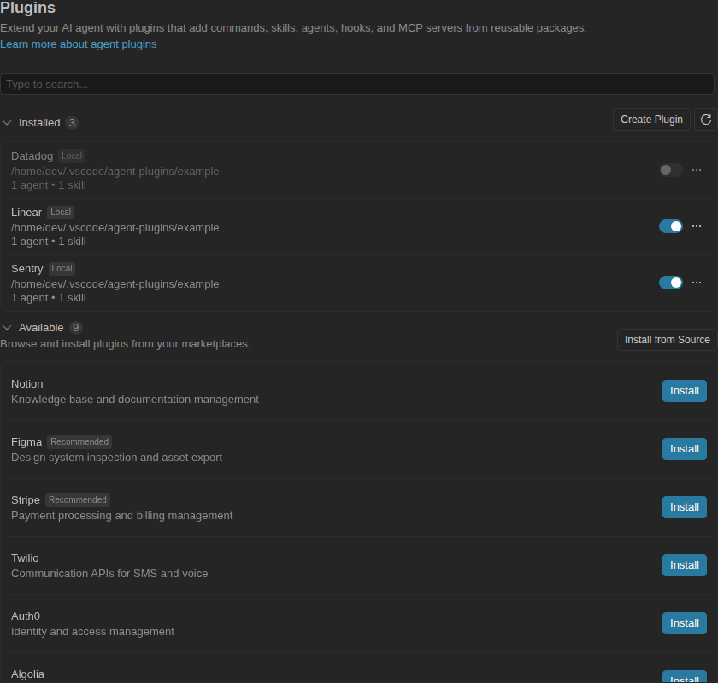Enable the Datadog plugin toggle
The height and width of the screenshot is (683, 718).
[671, 170]
